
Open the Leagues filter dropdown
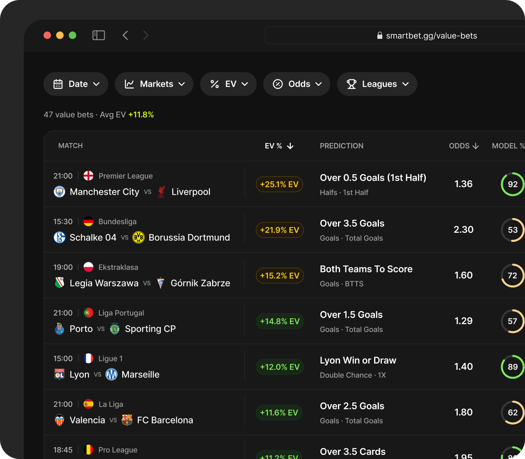(377, 84)
